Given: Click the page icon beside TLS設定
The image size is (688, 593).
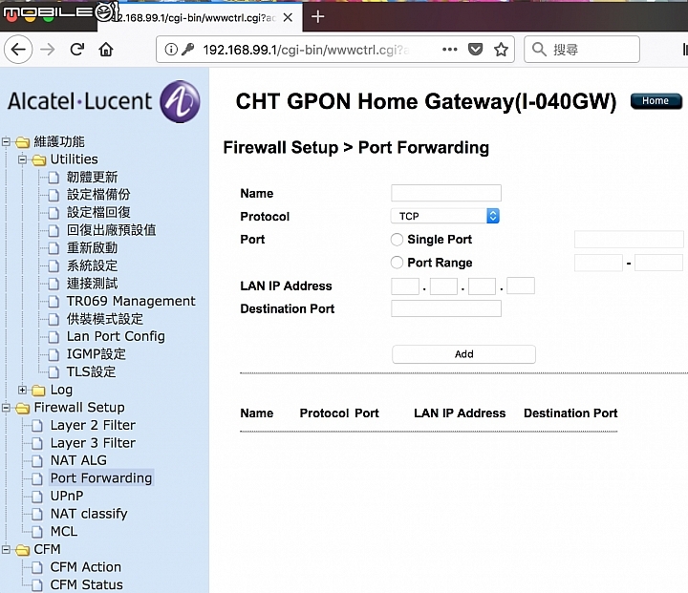Looking at the screenshot, I should [54, 372].
